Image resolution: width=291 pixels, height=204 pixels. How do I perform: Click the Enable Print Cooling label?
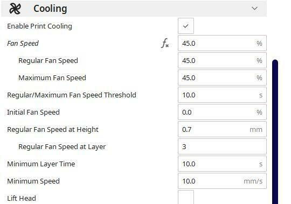tap(39, 26)
